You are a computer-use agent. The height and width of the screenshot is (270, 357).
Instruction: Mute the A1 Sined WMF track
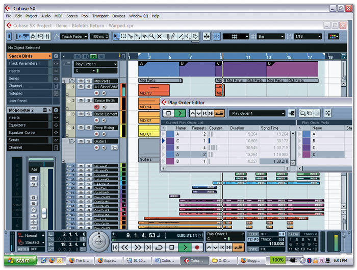(x=81, y=87)
